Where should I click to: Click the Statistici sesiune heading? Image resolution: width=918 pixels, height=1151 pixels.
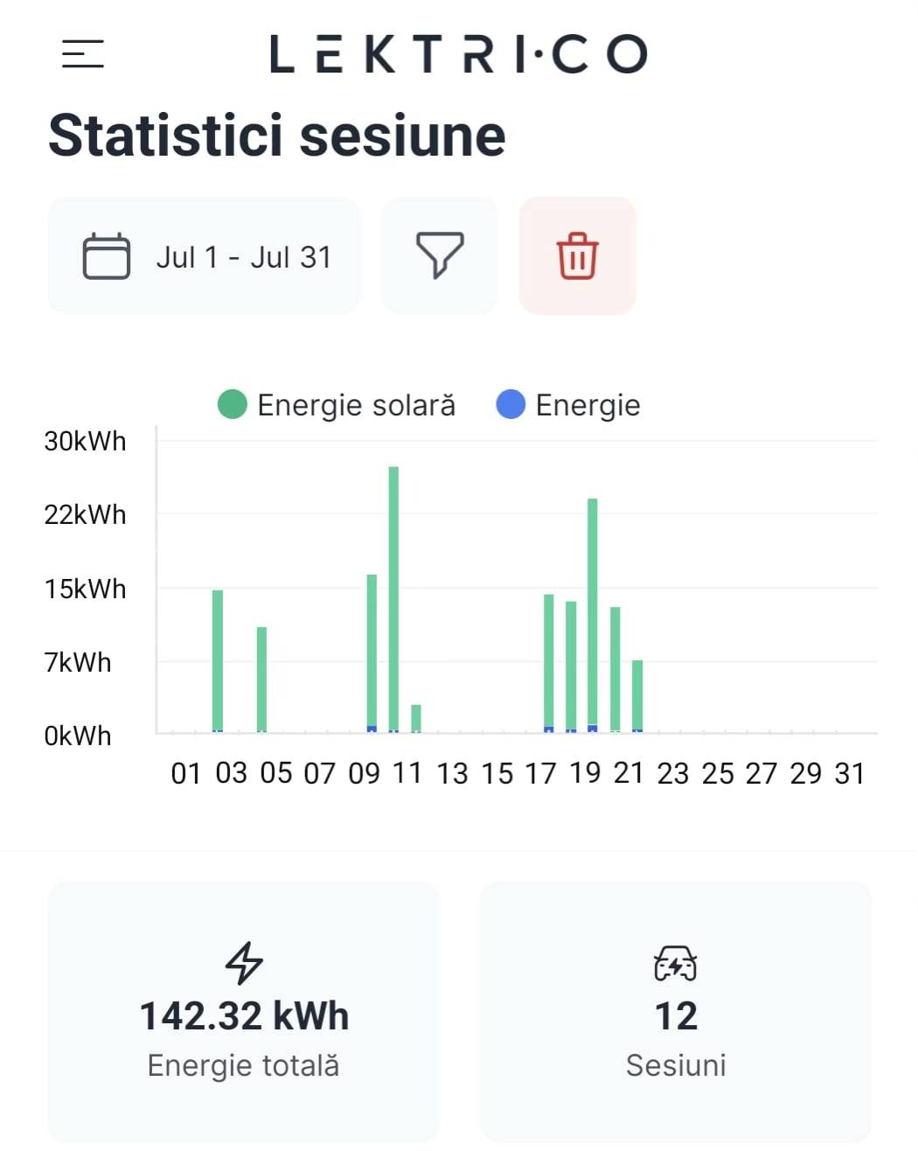(x=277, y=136)
